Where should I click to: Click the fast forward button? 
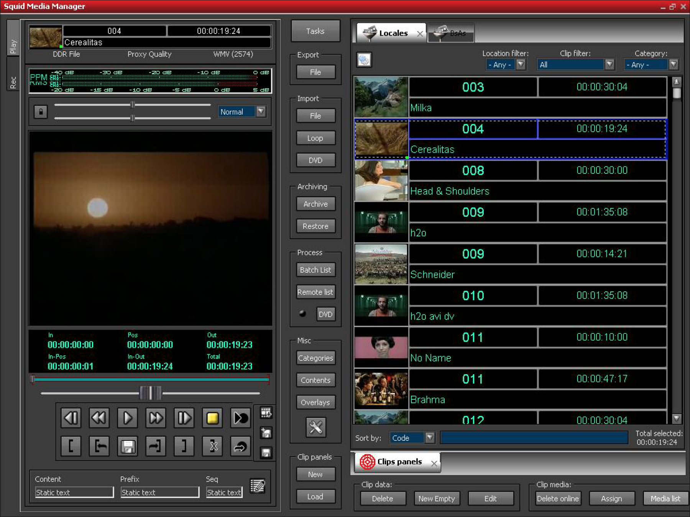coord(156,418)
